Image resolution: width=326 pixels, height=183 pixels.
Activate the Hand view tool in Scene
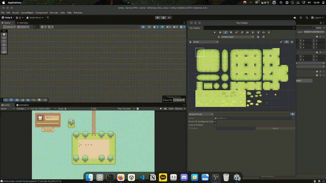(x=4, y=34)
